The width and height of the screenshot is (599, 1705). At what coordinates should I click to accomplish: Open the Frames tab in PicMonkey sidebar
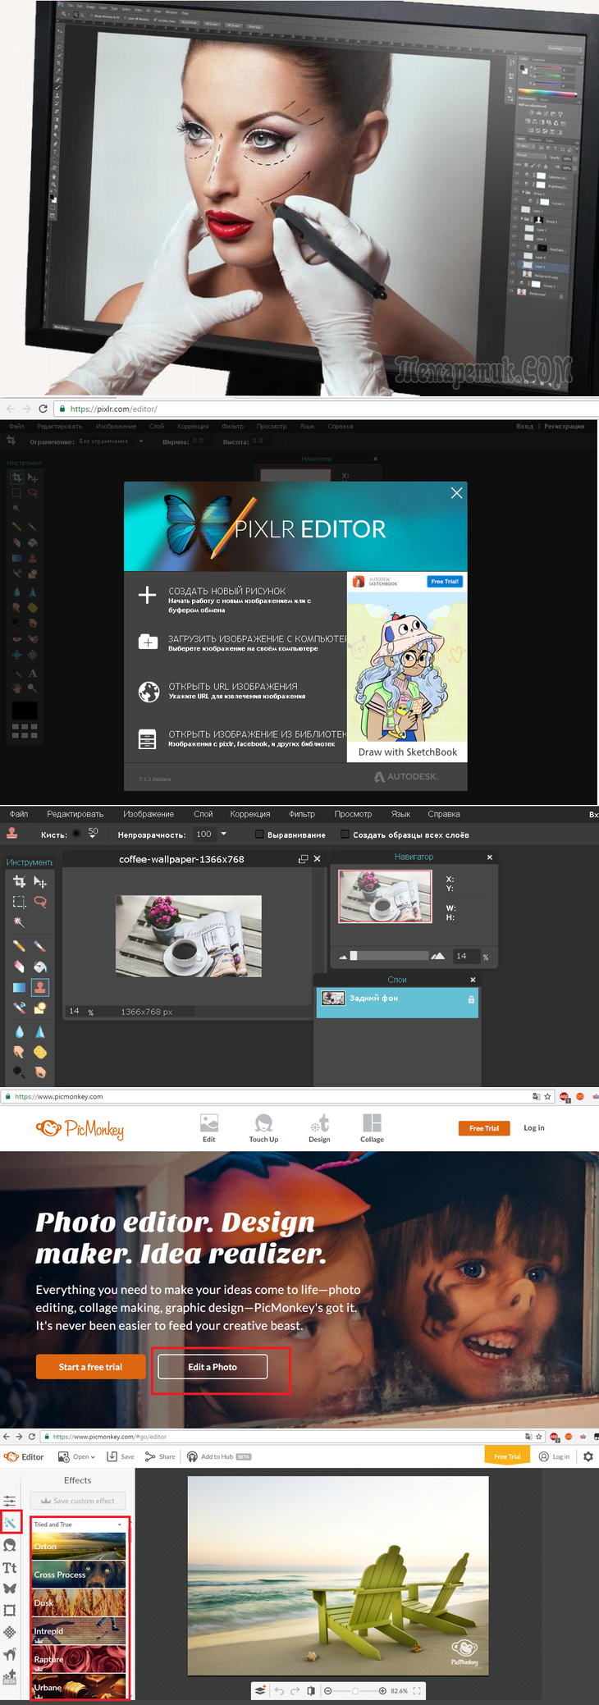(x=10, y=1611)
